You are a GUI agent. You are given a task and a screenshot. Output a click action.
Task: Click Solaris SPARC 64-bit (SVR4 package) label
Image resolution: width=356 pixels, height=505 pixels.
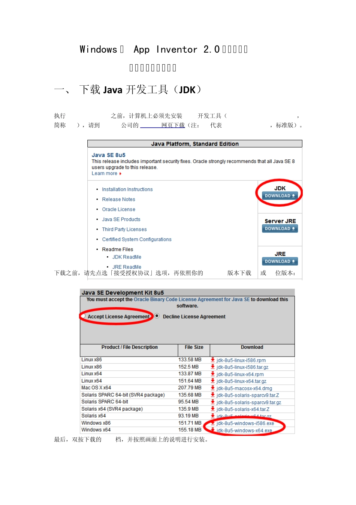tap(123, 395)
